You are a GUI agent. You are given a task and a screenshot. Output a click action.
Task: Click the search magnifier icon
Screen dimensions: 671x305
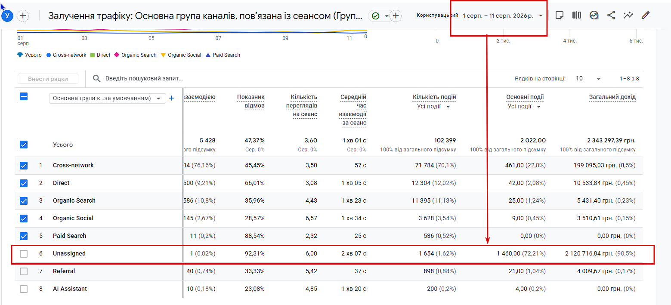(97, 79)
